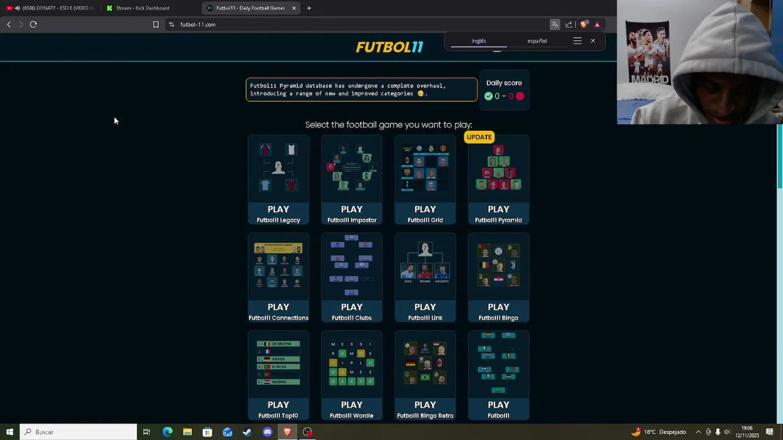783x440 pixels.
Task: Click the Futbol11 Legacy preview image
Action: pos(278,168)
